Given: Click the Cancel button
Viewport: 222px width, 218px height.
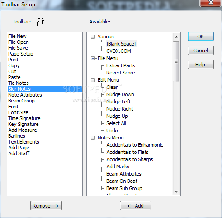Looking at the screenshot, I should [201, 51].
